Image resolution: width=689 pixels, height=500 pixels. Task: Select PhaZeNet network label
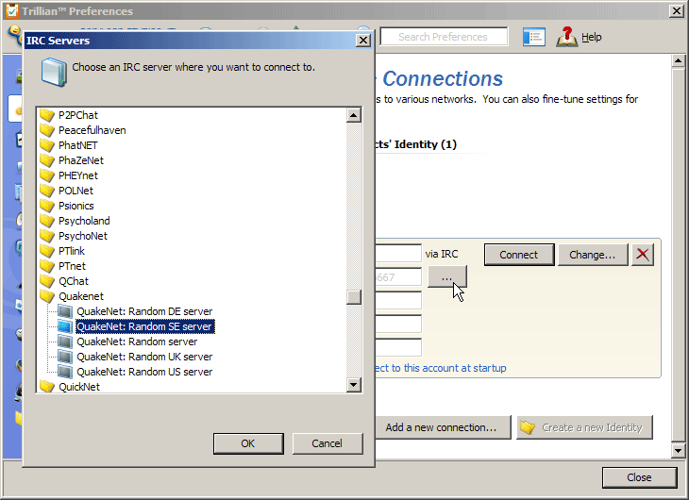click(81, 160)
